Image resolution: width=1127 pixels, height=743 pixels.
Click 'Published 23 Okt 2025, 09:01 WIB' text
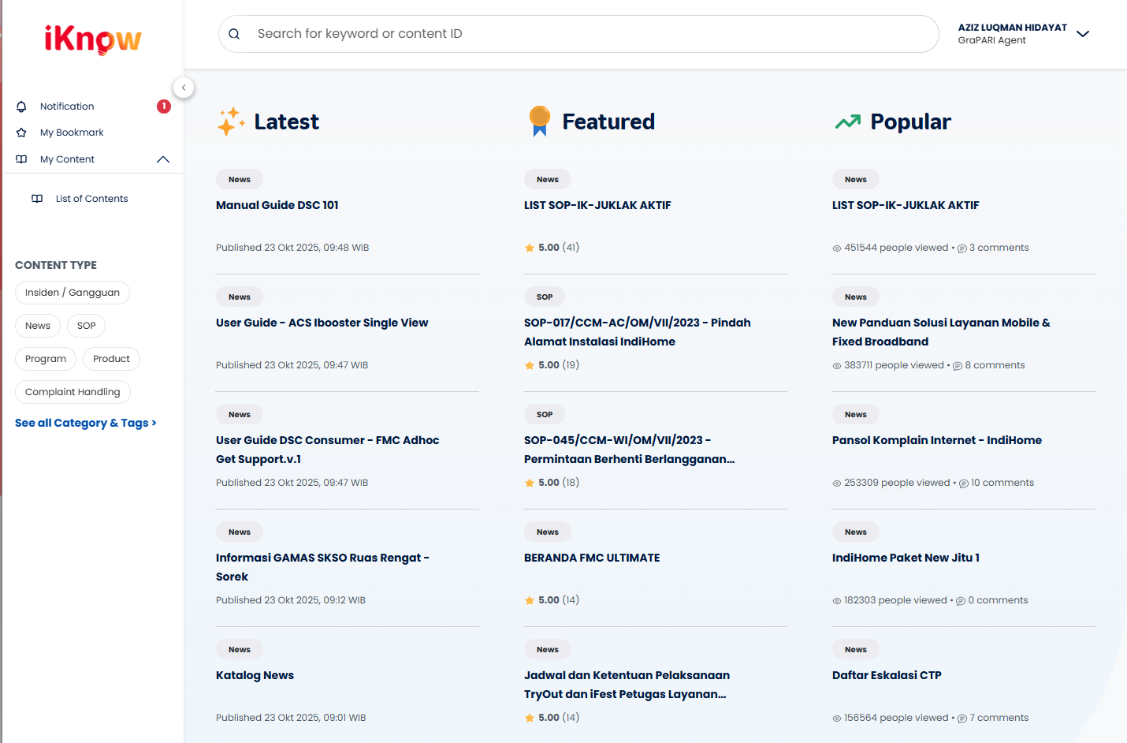(x=291, y=718)
